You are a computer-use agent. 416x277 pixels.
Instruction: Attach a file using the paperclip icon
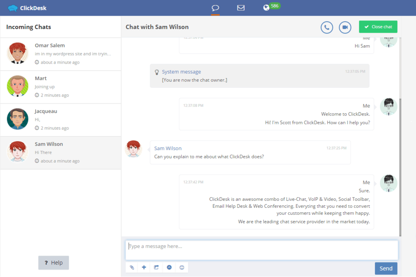click(x=131, y=267)
